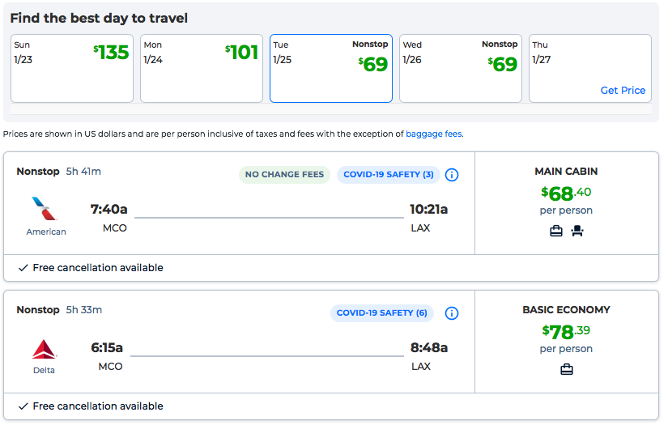Click Get Price for Thu 1/27
Image resolution: width=668 pixels, height=425 pixels.
point(623,91)
